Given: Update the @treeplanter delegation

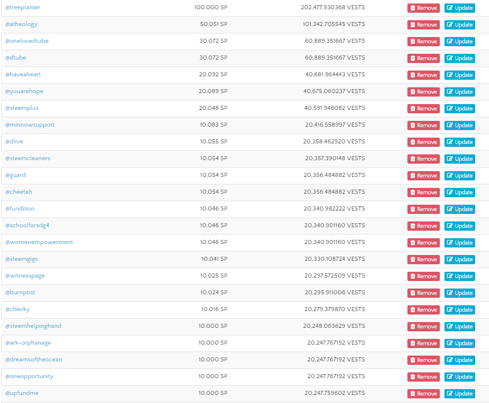Looking at the screenshot, I should tap(459, 8).
